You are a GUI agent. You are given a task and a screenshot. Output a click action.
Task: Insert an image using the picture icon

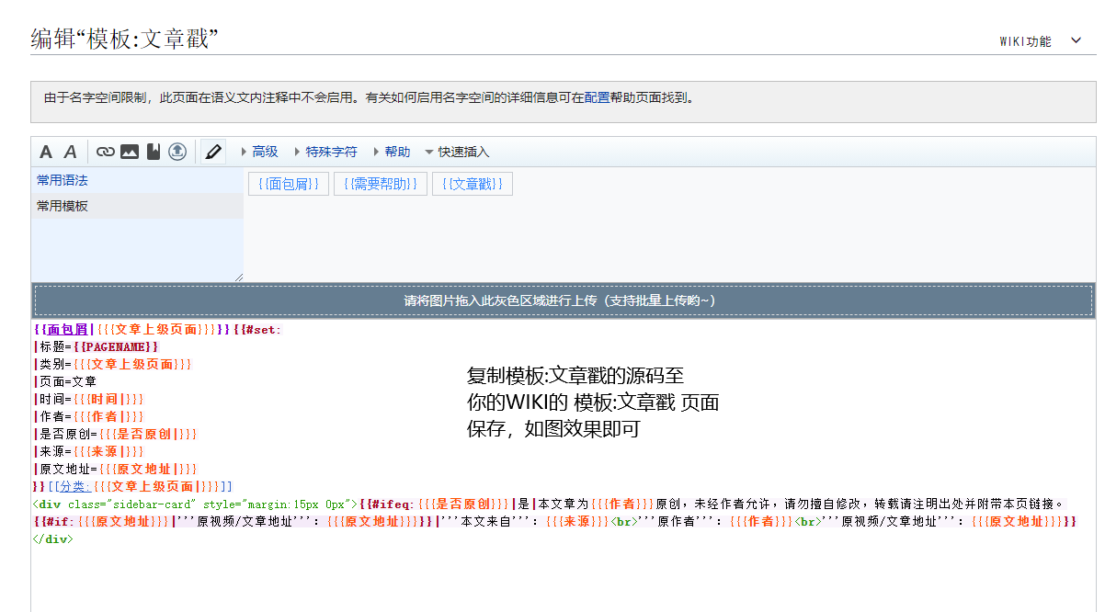tap(130, 153)
